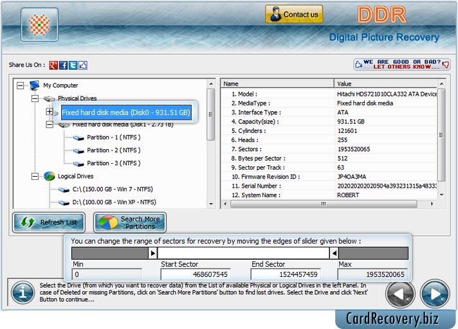The width and height of the screenshot is (458, 329).
Task: Click the Start Sector input field
Action: 196,274
